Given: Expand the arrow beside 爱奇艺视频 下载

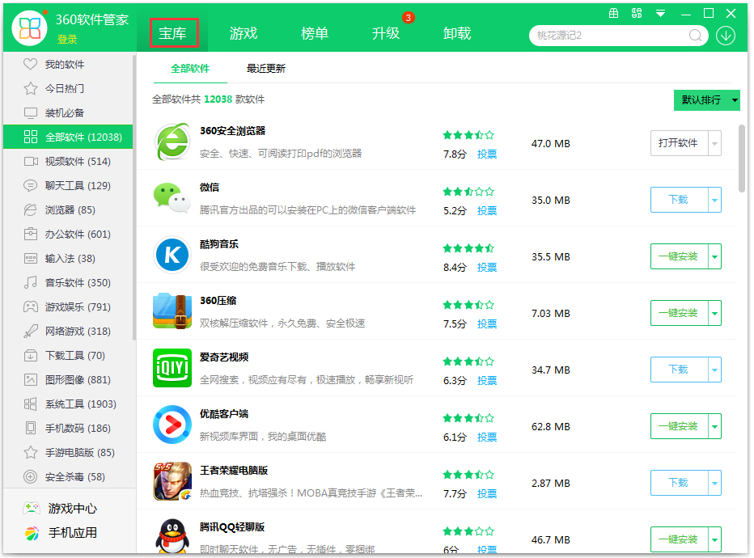Looking at the screenshot, I should [714, 370].
